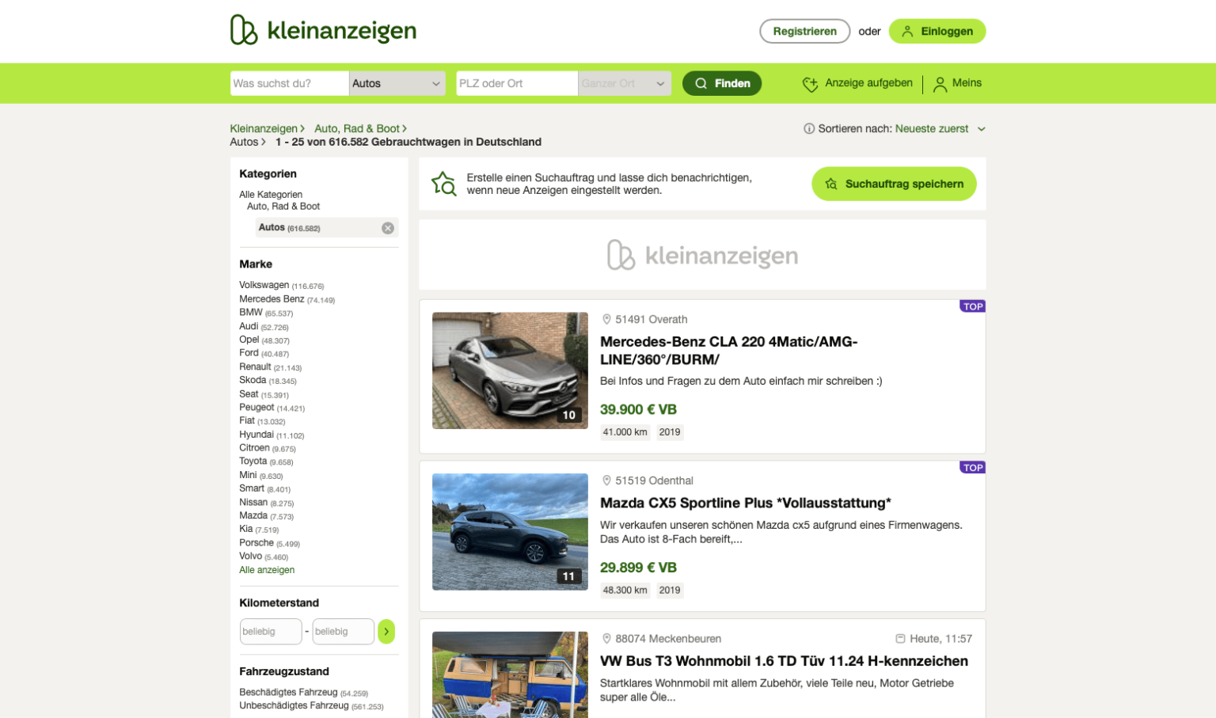
Task: Navigate to Auto, Rad & Boot breadcrumb
Action: pyautogui.click(x=357, y=128)
